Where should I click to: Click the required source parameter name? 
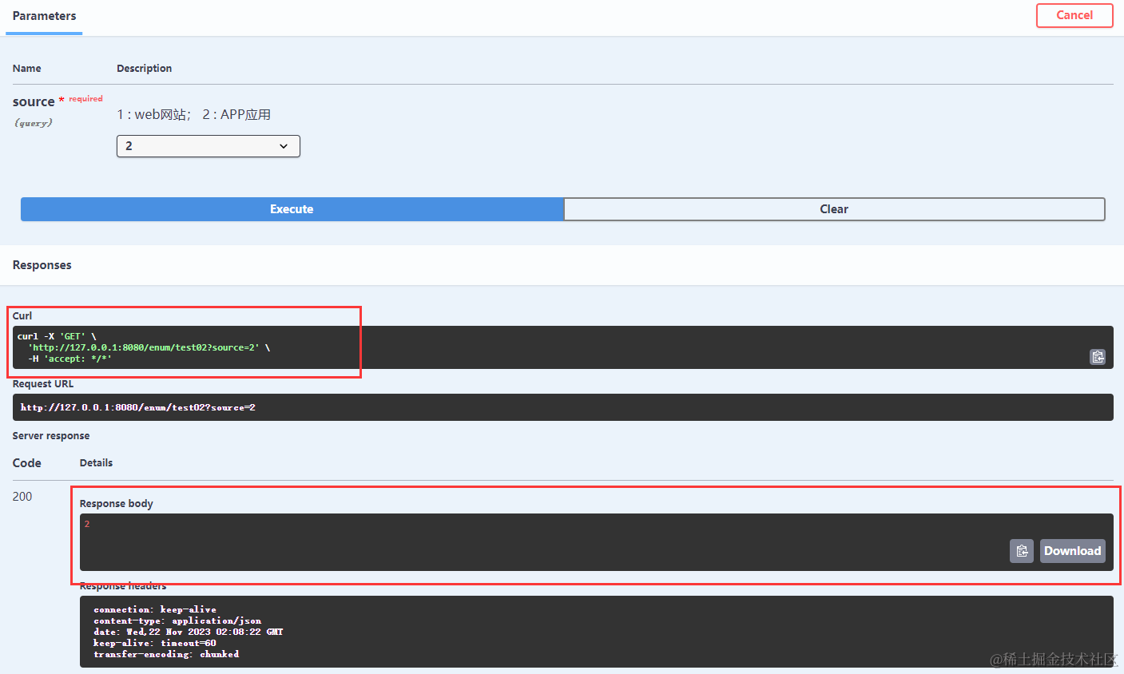[34, 101]
